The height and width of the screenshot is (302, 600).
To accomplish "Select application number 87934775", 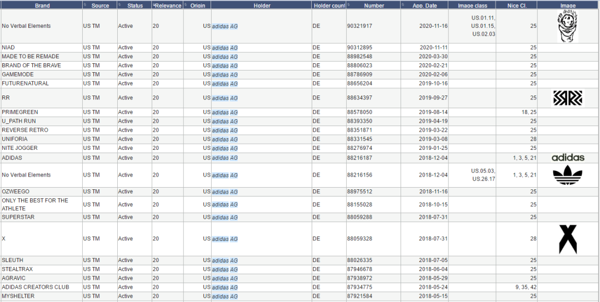I will tap(359, 287).
